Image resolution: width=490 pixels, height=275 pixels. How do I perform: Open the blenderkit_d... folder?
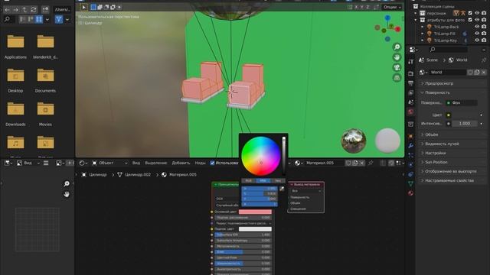click(45, 46)
